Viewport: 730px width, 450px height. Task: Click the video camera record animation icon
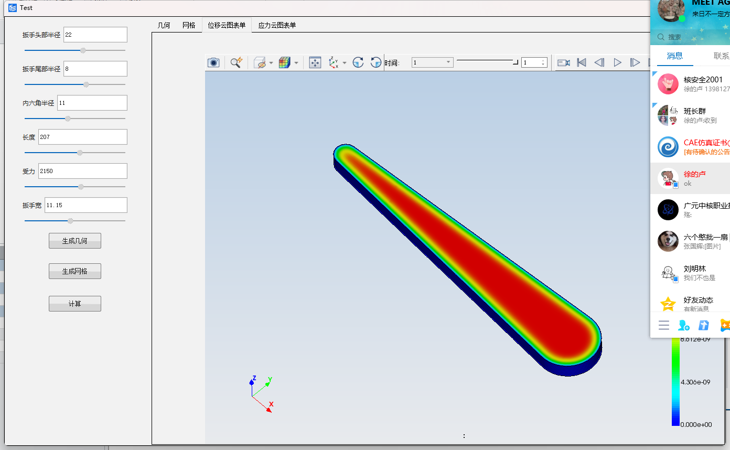[564, 62]
